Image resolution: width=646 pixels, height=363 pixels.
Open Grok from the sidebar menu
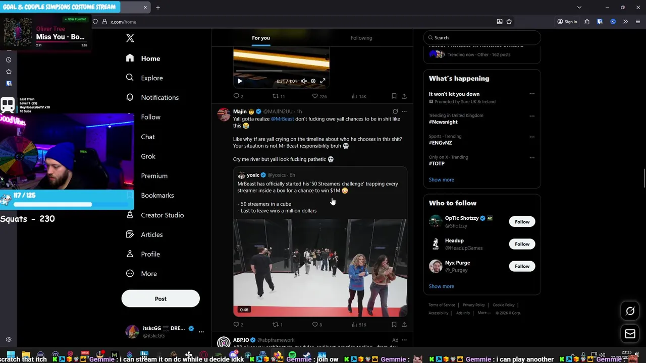(x=141, y=156)
